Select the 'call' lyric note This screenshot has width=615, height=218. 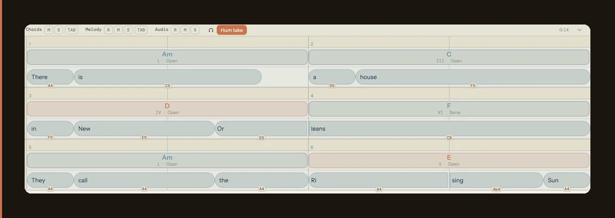145,180
